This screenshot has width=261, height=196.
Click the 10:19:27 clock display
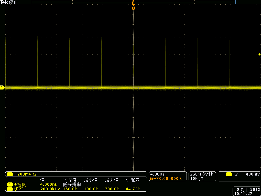(244, 193)
